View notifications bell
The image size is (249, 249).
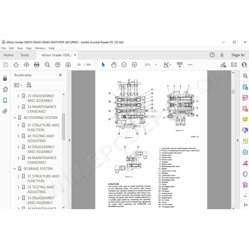click(222, 55)
